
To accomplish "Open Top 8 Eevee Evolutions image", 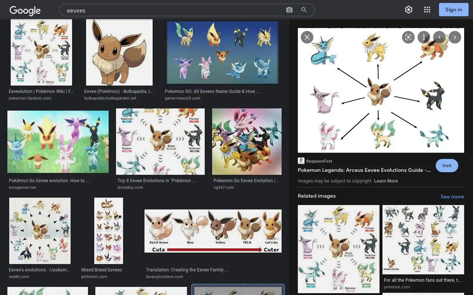I will (x=160, y=142).
